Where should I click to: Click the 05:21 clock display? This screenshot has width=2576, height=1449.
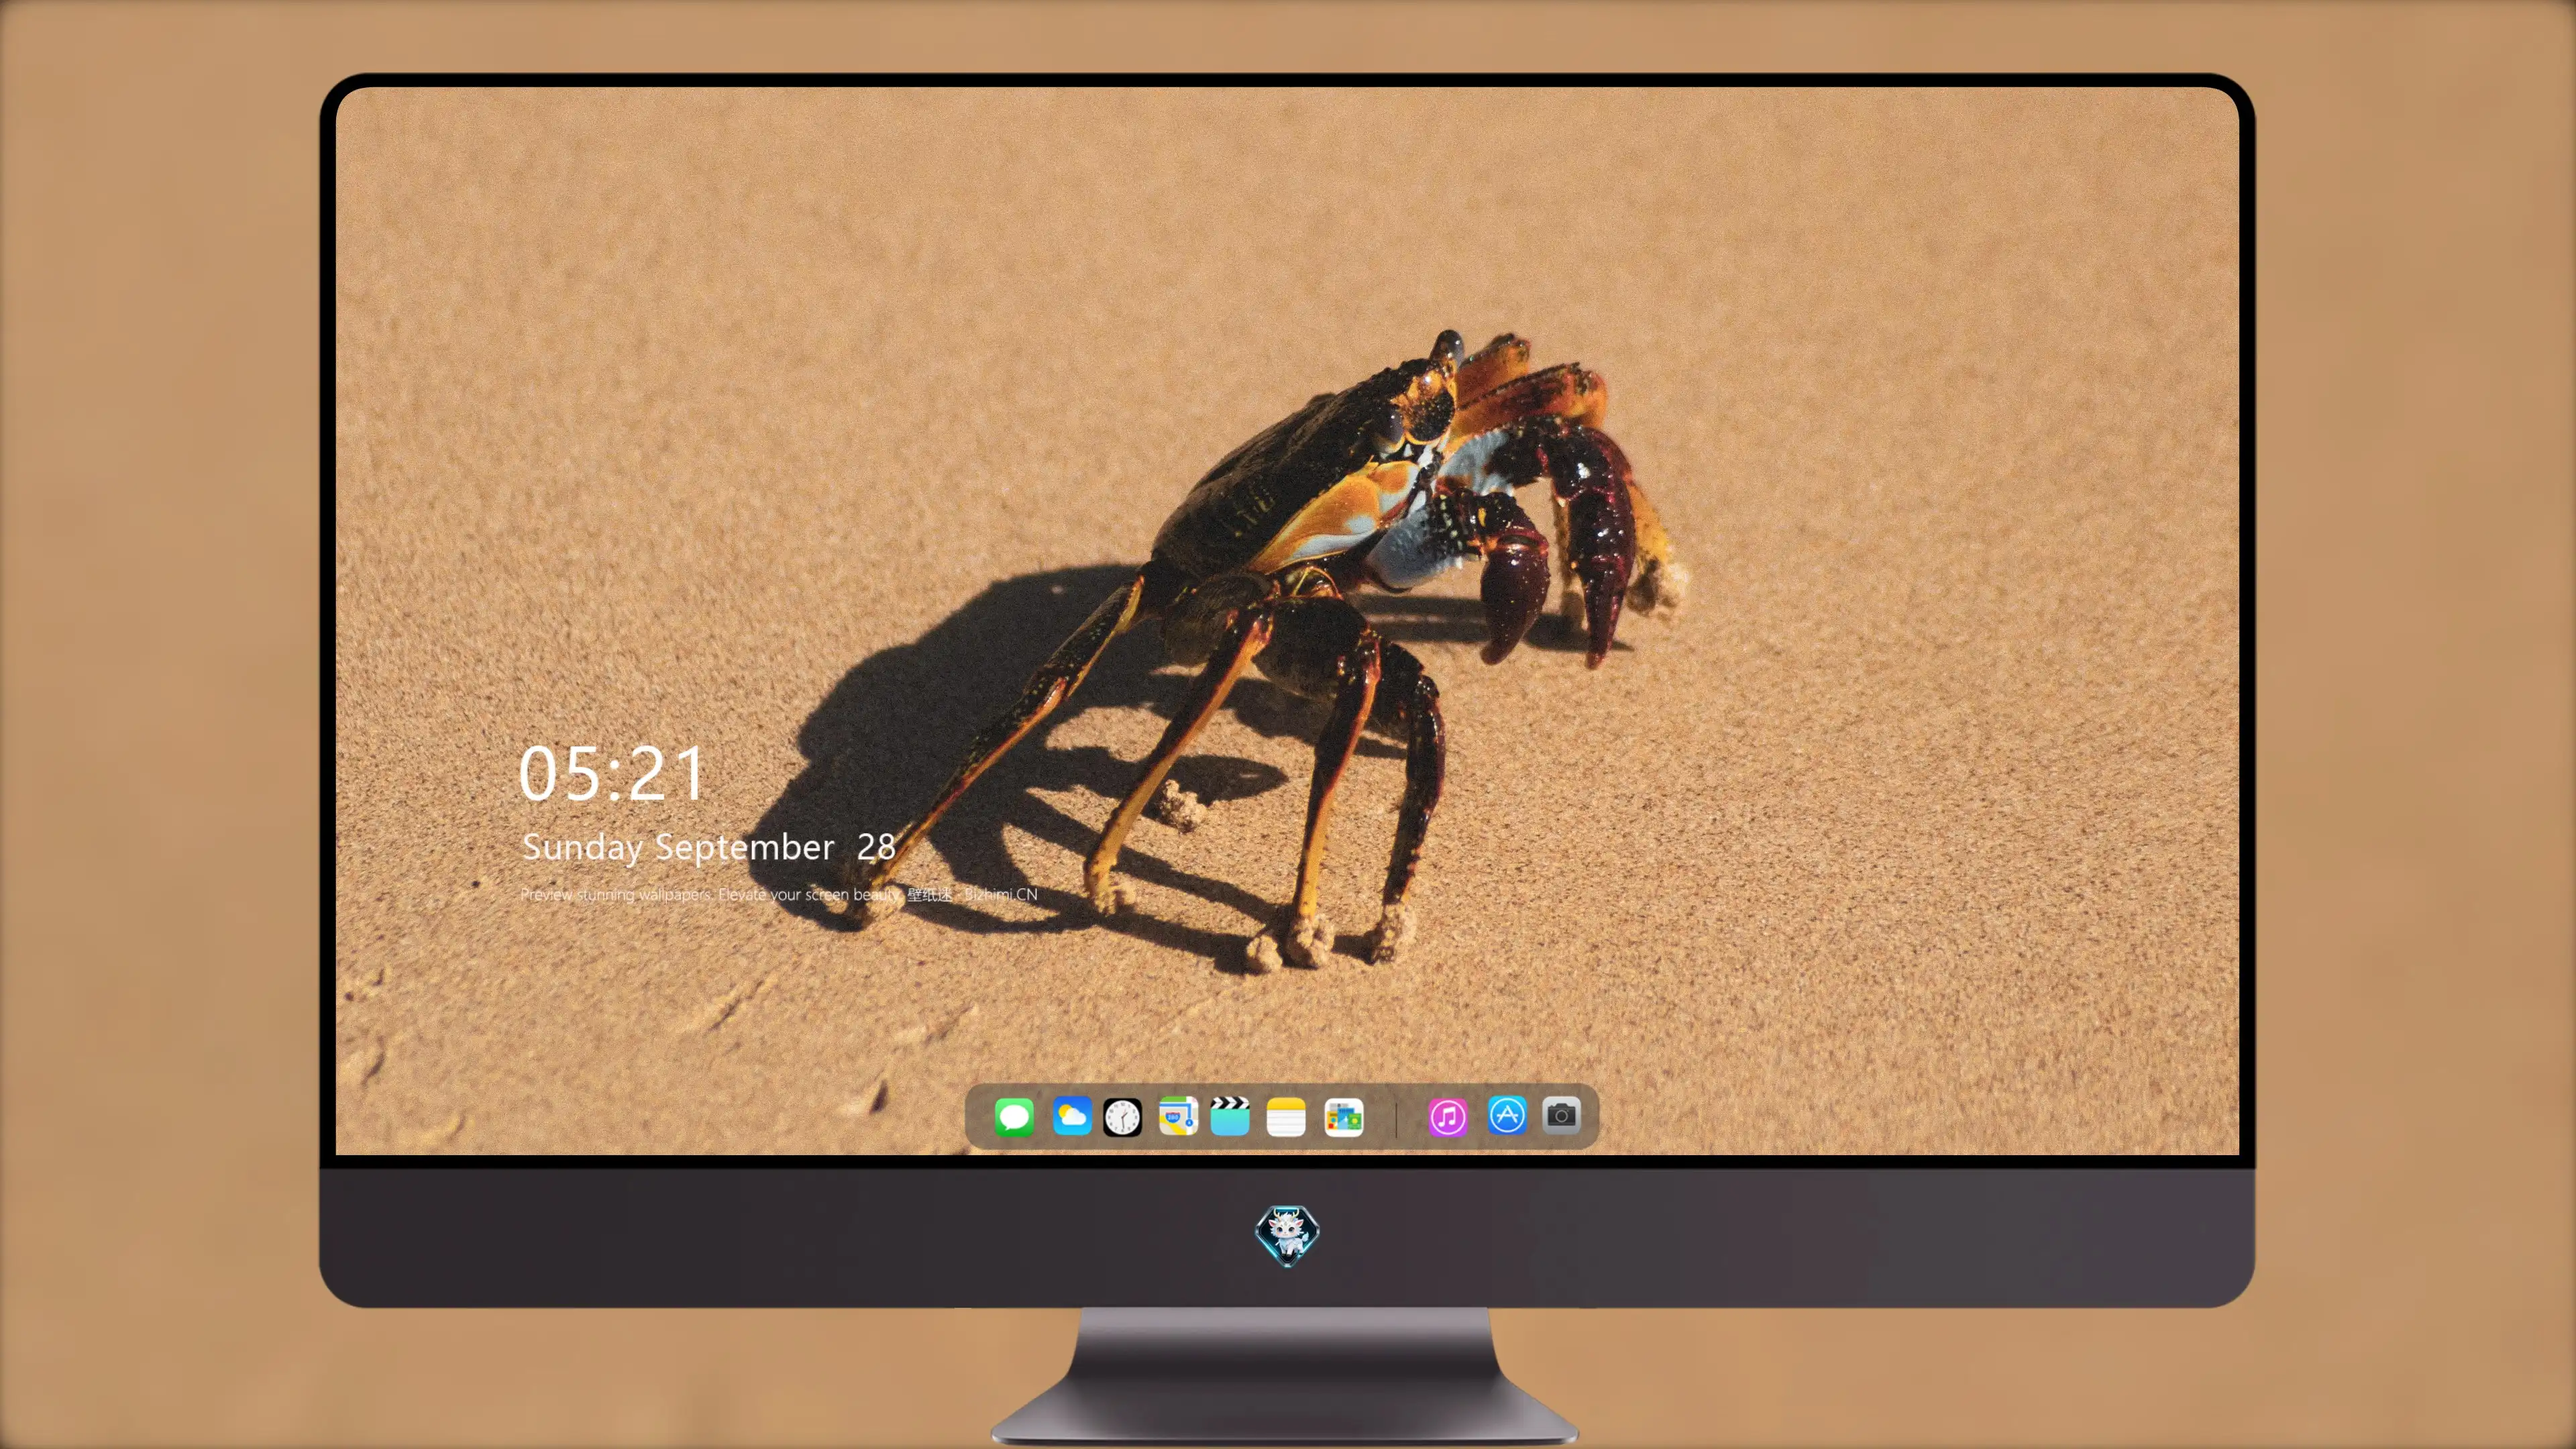click(612, 773)
